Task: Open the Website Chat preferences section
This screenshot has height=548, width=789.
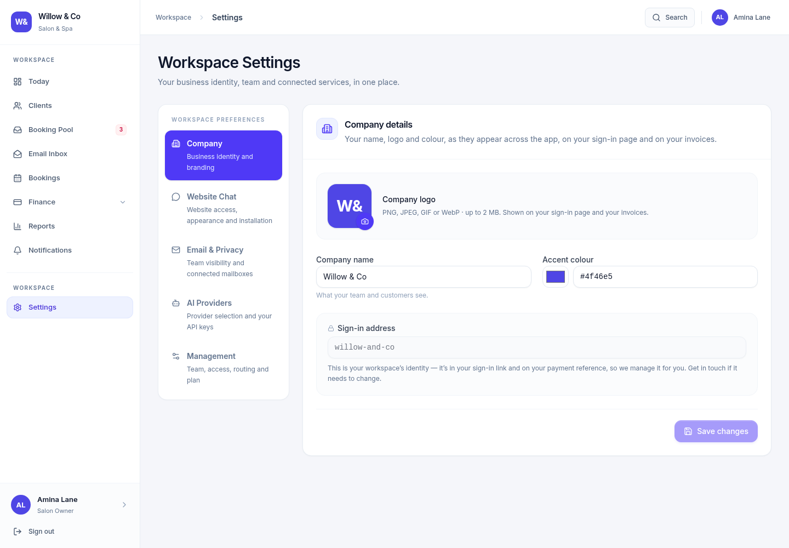Action: [224, 208]
